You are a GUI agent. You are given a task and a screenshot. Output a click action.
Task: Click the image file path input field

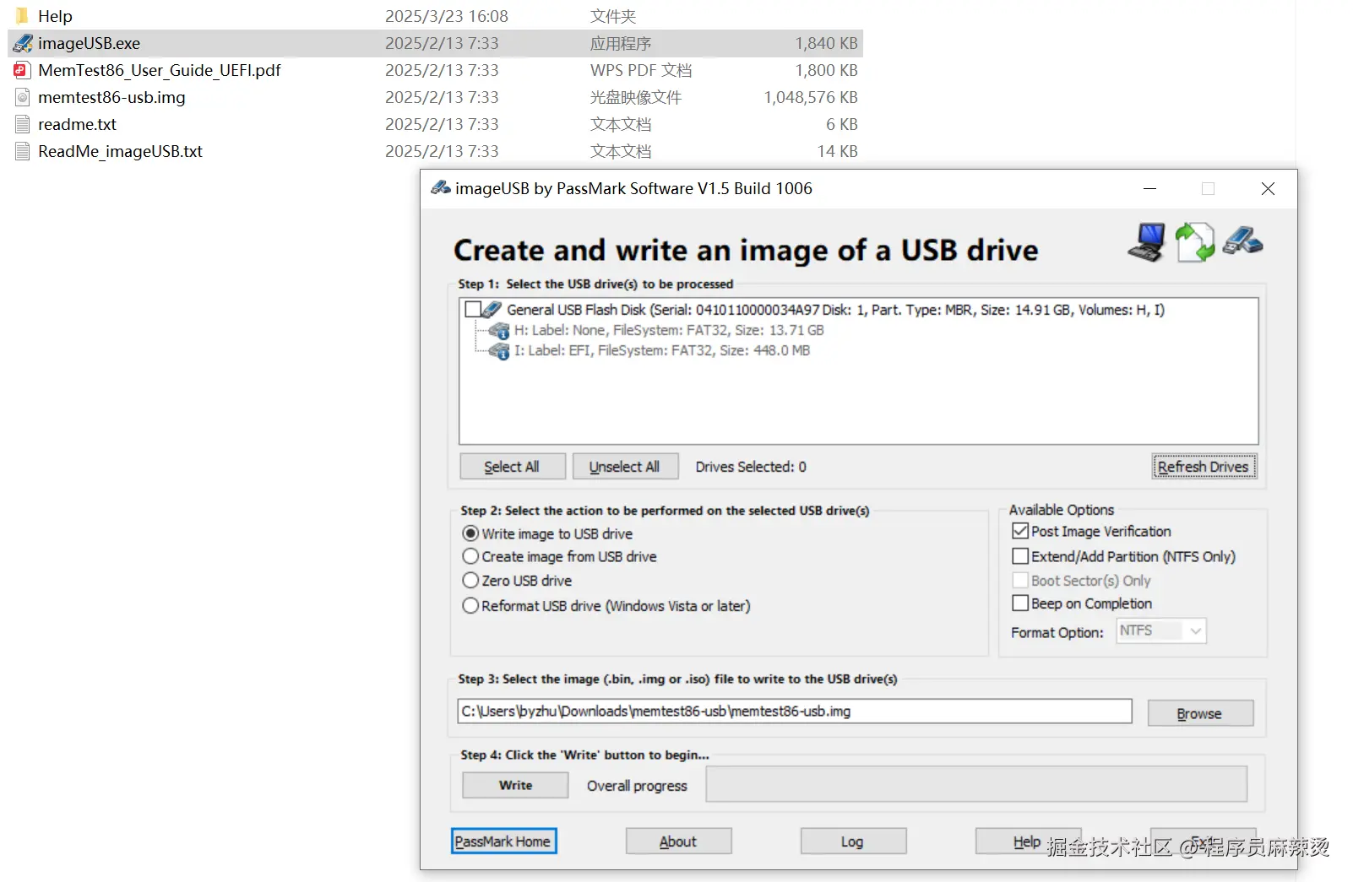click(x=794, y=712)
